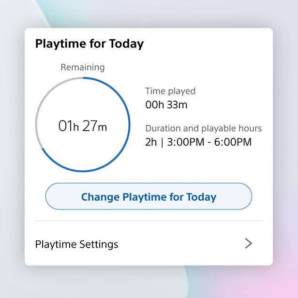This screenshot has width=298, height=298.
Task: Select the Remaining label above the ring
Action: tap(82, 68)
